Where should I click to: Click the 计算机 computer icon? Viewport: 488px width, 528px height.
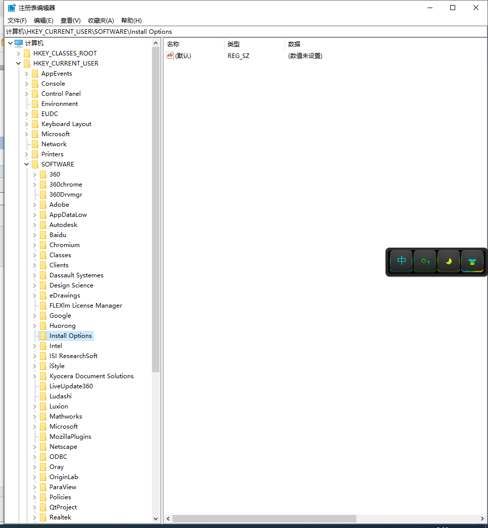click(19, 43)
